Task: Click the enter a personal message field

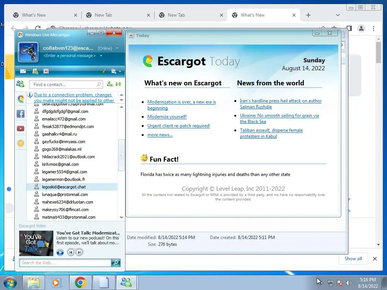Action: pos(70,56)
